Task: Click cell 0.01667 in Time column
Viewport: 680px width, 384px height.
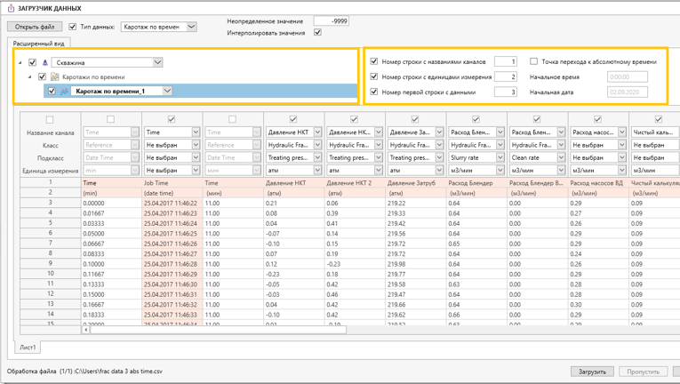Action: pyautogui.click(x=111, y=213)
